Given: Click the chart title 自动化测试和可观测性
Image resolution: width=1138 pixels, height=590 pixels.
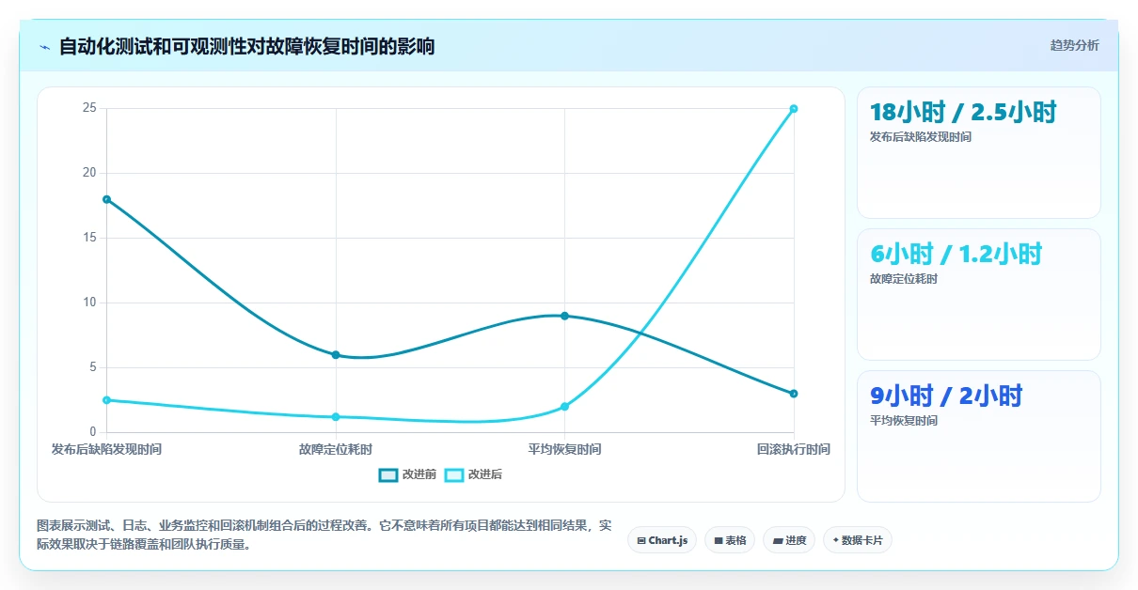Looking at the screenshot, I should point(246,46).
